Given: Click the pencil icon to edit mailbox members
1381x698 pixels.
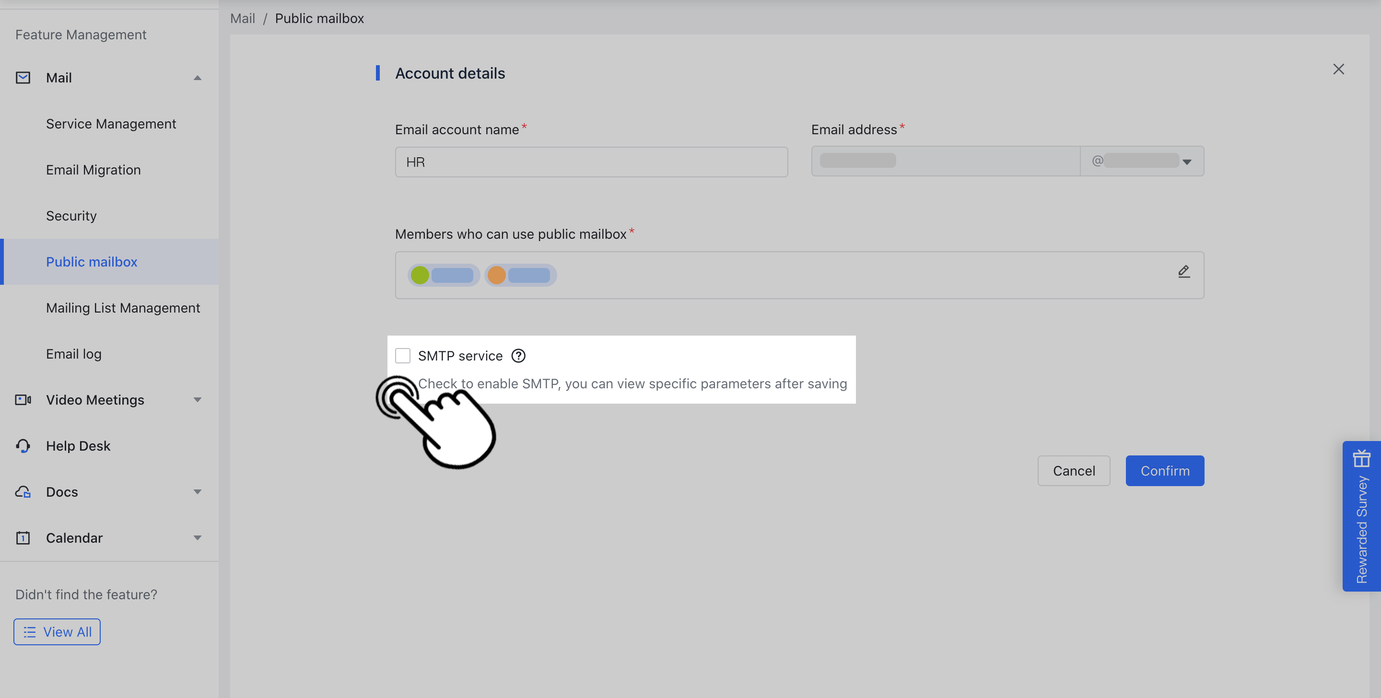Looking at the screenshot, I should click(x=1184, y=272).
